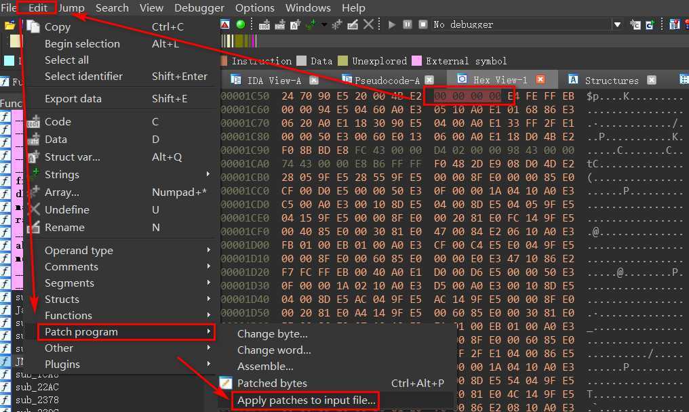Expand the Operand type submenu
Screen dimensions: 689x412
coord(119,250)
